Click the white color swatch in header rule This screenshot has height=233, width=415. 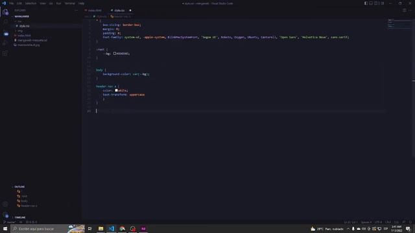coord(116,91)
